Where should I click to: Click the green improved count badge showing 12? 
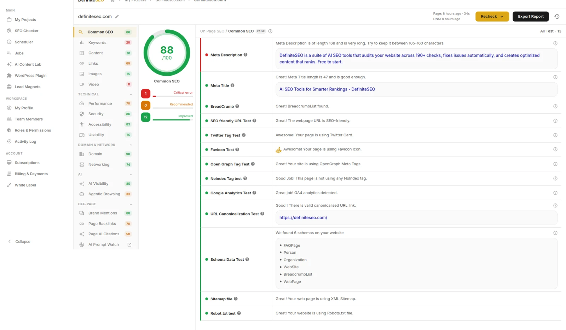tap(146, 117)
